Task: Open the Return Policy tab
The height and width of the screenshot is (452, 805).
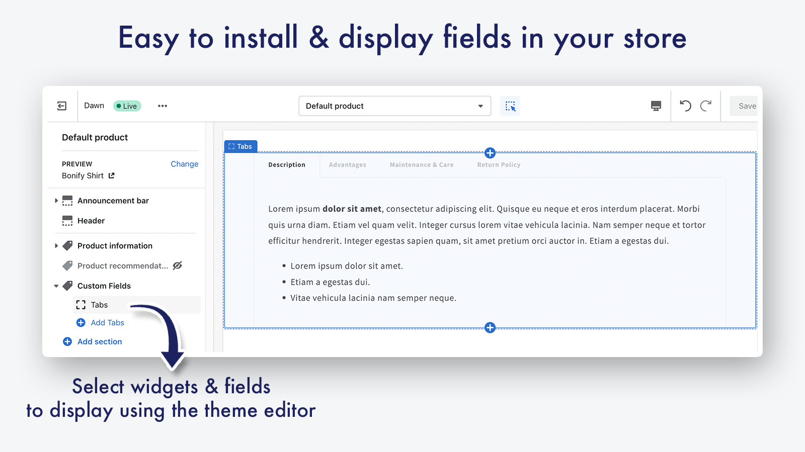Action: [498, 164]
